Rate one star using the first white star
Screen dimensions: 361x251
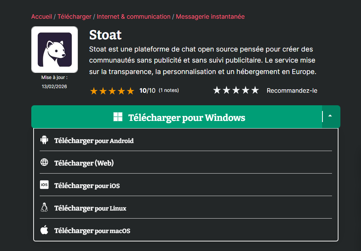tap(217, 90)
